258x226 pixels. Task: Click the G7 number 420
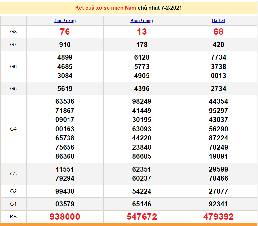point(218,45)
